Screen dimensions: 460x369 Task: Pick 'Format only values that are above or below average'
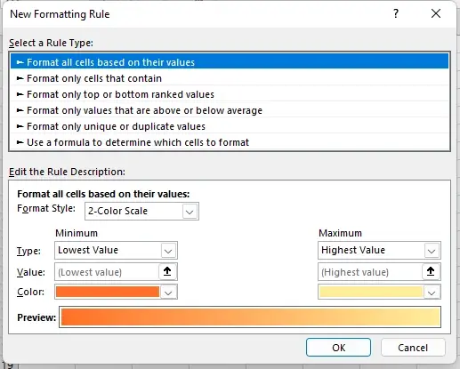coord(230,110)
